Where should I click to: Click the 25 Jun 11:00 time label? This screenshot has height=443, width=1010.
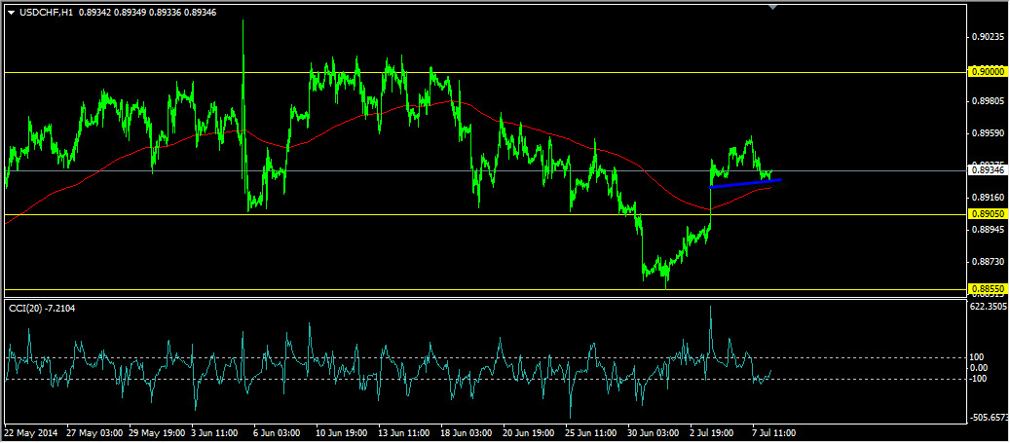pos(591,434)
